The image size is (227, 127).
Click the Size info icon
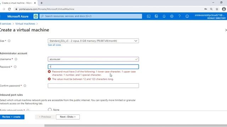pos(9,41)
